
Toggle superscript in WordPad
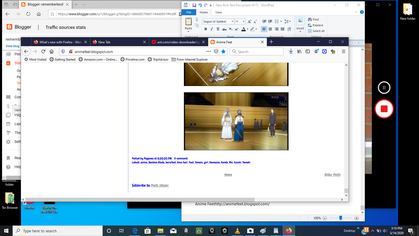click(237, 29)
